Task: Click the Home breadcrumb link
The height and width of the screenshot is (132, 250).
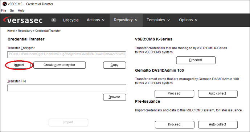Action: 11,31
